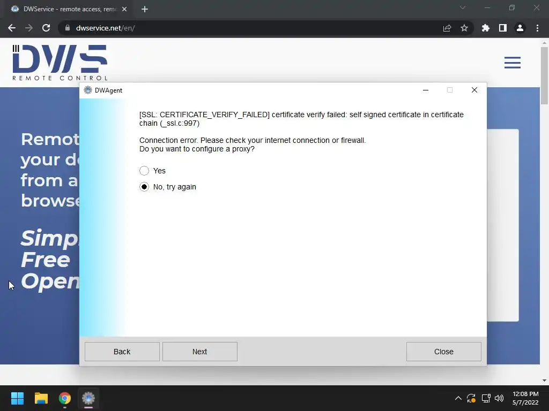The height and width of the screenshot is (411, 549).
Task: Select the Yes proxy radio button
Action: 144,171
